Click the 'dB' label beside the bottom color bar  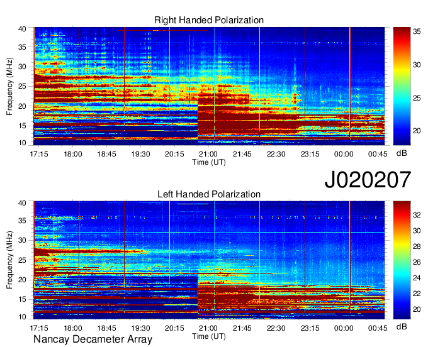pyautogui.click(x=402, y=326)
